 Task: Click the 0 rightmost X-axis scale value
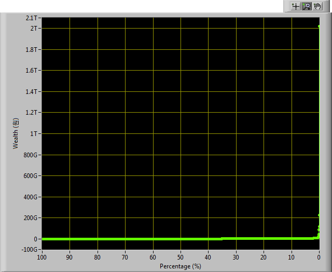[x=319, y=257]
